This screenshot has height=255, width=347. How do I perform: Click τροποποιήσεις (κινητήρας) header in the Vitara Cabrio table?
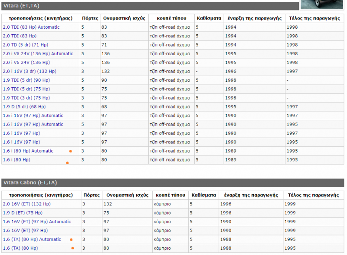(x=41, y=195)
